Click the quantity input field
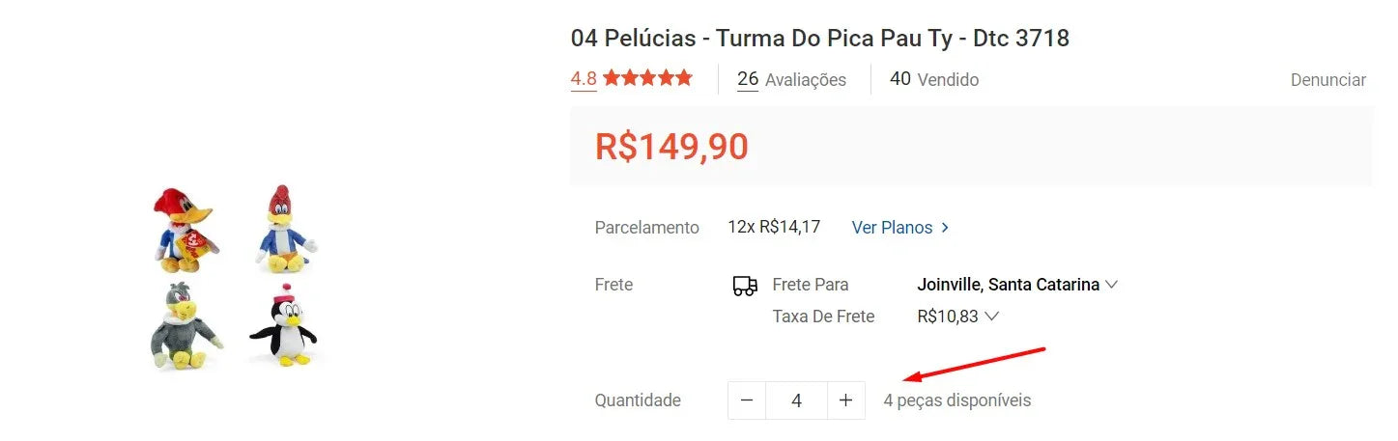Screen dimensions: 1398x441 [796, 400]
